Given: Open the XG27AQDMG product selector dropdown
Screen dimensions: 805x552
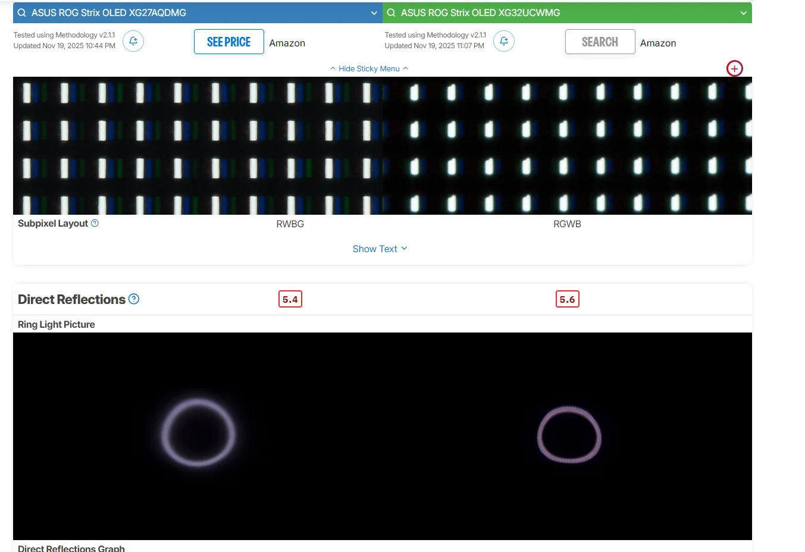Looking at the screenshot, I should (374, 12).
